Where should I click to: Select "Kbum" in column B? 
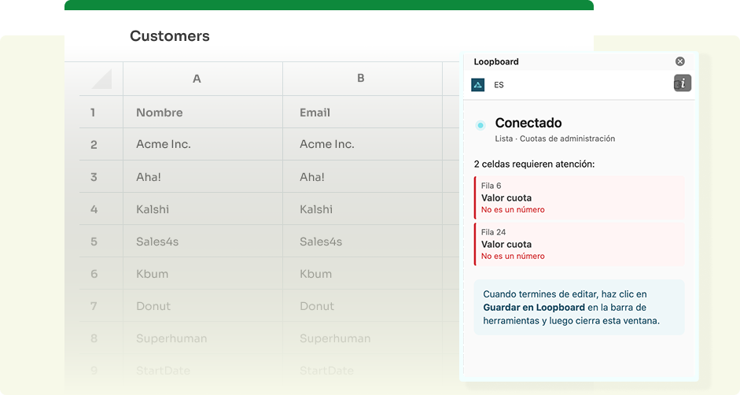pos(363,274)
